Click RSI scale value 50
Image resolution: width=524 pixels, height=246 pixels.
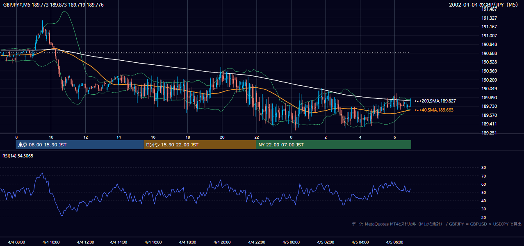click(x=483, y=192)
